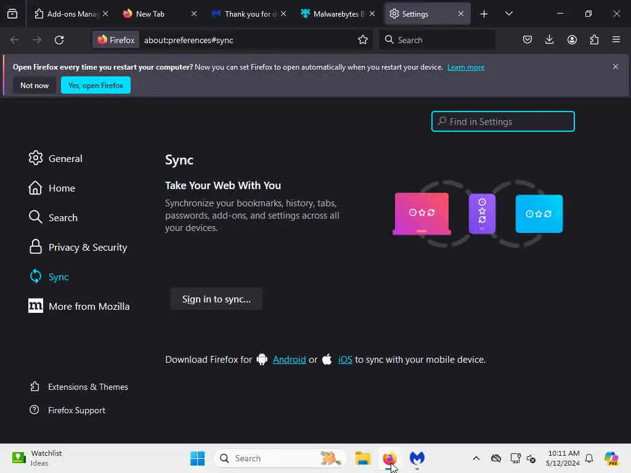Click Yes, open Firefox button
Image resolution: width=631 pixels, height=473 pixels.
[x=96, y=85]
